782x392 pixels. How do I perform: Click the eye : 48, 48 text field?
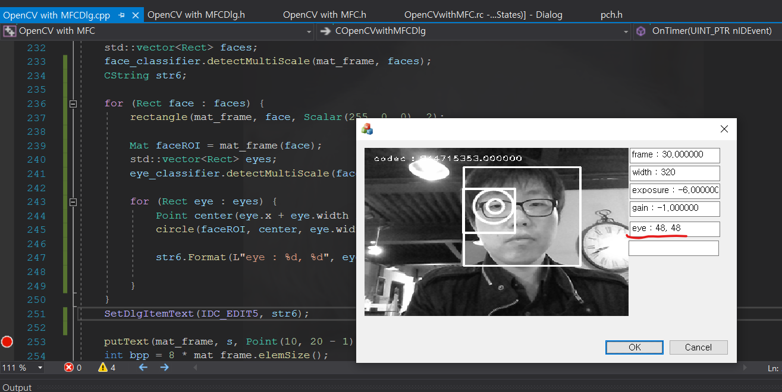point(674,229)
